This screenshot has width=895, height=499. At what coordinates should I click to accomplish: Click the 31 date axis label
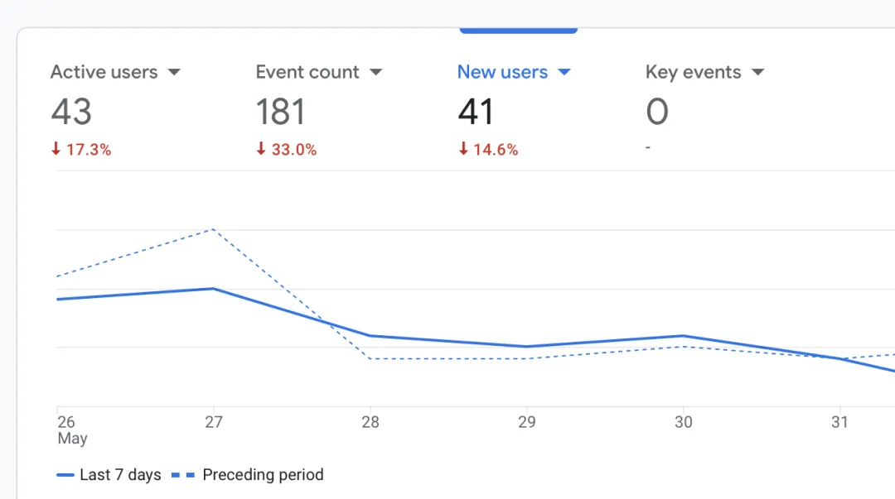(x=839, y=422)
